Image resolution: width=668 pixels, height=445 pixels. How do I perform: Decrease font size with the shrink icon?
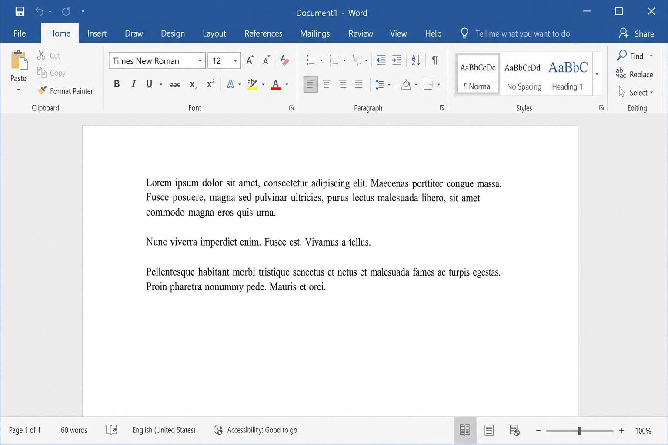266,60
